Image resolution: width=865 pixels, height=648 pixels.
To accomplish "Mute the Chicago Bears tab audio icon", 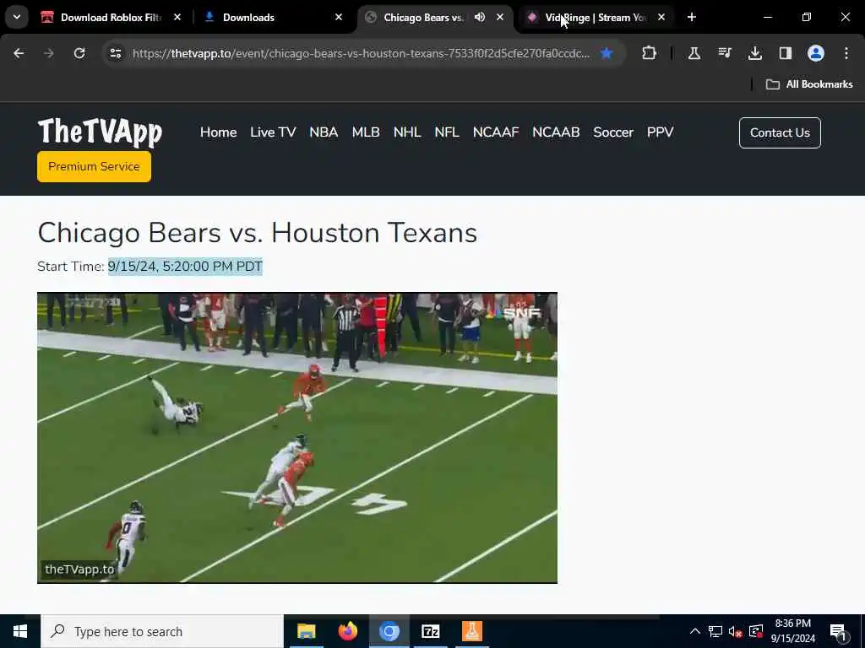I will click(x=480, y=18).
